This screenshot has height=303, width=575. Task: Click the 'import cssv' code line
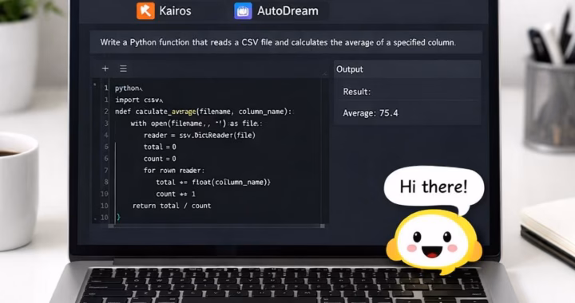click(x=139, y=100)
